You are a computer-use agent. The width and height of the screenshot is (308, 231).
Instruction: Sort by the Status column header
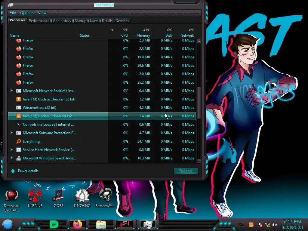(x=85, y=35)
